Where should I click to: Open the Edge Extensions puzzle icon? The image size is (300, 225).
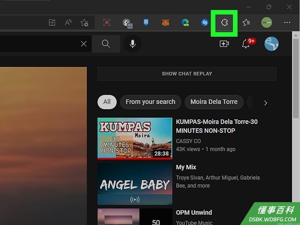tap(224, 23)
